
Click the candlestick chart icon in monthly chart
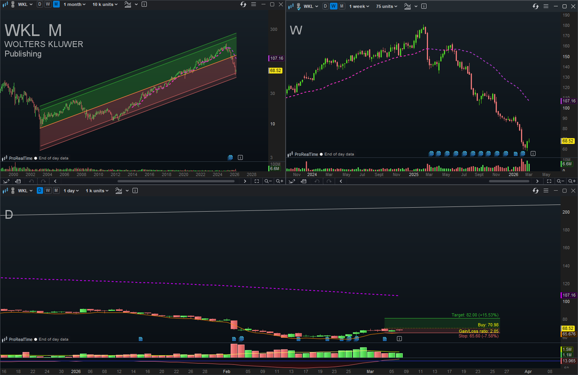[4, 4]
